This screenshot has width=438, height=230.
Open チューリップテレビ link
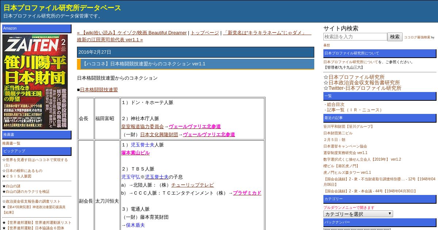tap(192, 185)
